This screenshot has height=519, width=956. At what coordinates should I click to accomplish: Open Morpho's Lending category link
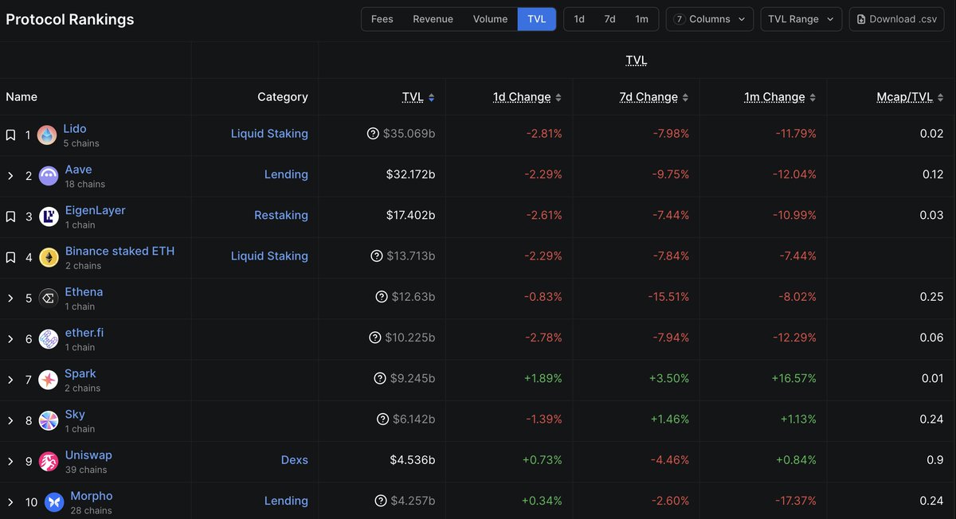286,501
